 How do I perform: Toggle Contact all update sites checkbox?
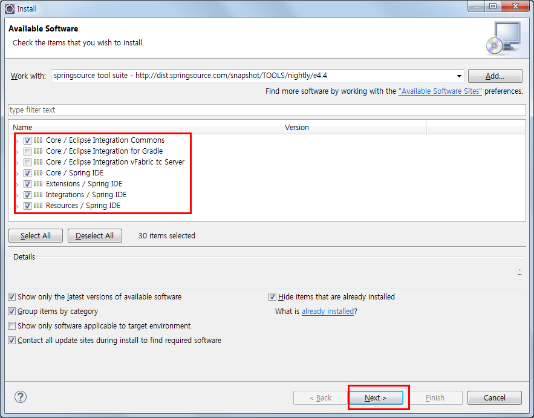[12, 341]
